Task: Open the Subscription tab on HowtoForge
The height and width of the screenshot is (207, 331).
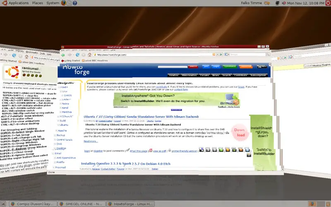Action: pyautogui.click(x=258, y=75)
